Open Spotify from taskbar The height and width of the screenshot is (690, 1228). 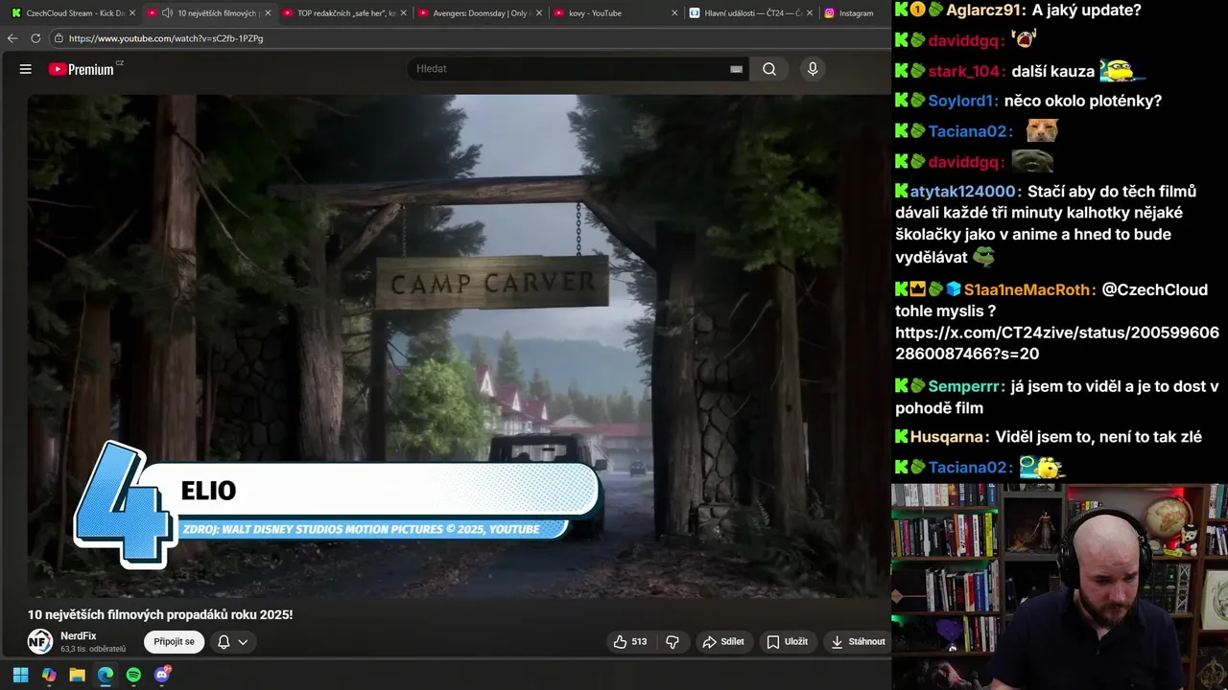(x=133, y=675)
